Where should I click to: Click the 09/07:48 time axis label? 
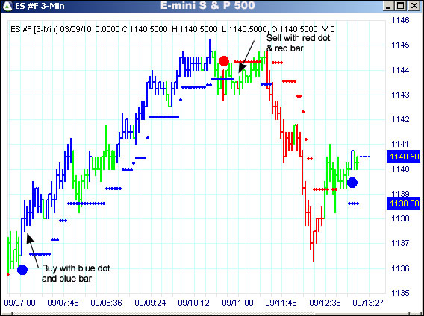tap(63, 303)
